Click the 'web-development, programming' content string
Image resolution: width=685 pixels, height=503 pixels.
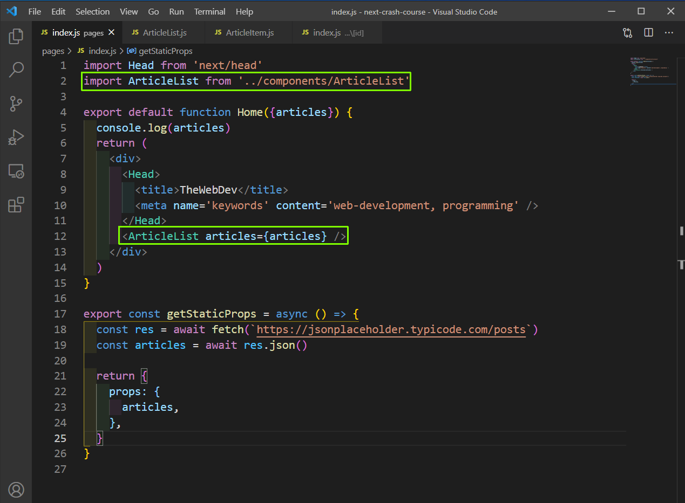(424, 205)
